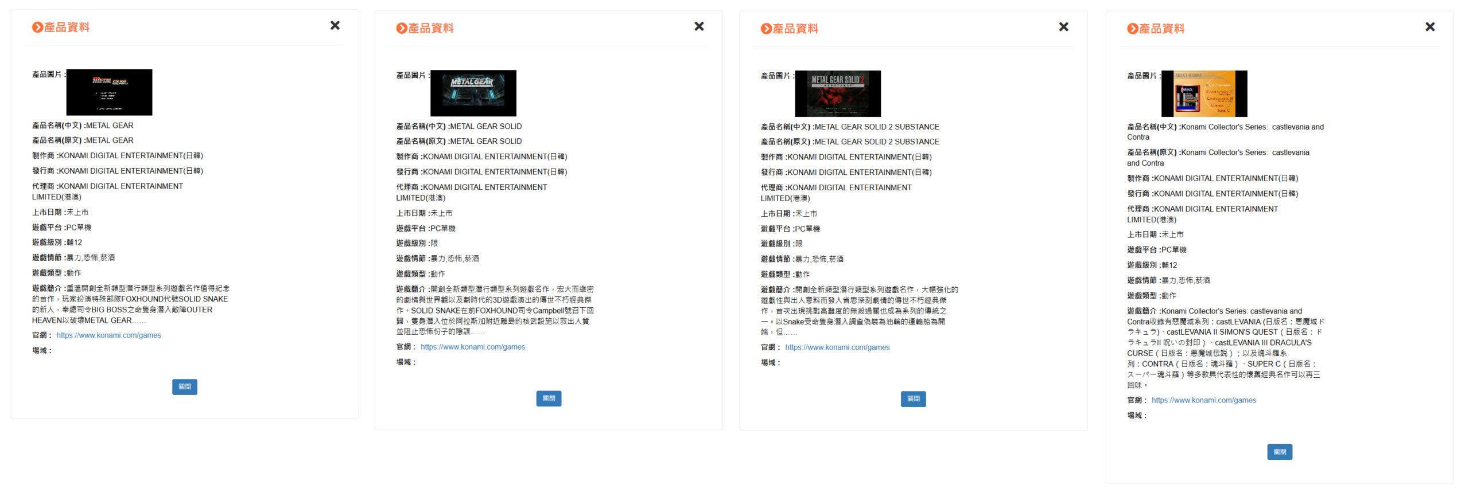Click the orange arrow icon in METAL GEAR SOLID panel header
This screenshot has width=1469, height=497.
pyautogui.click(x=401, y=29)
